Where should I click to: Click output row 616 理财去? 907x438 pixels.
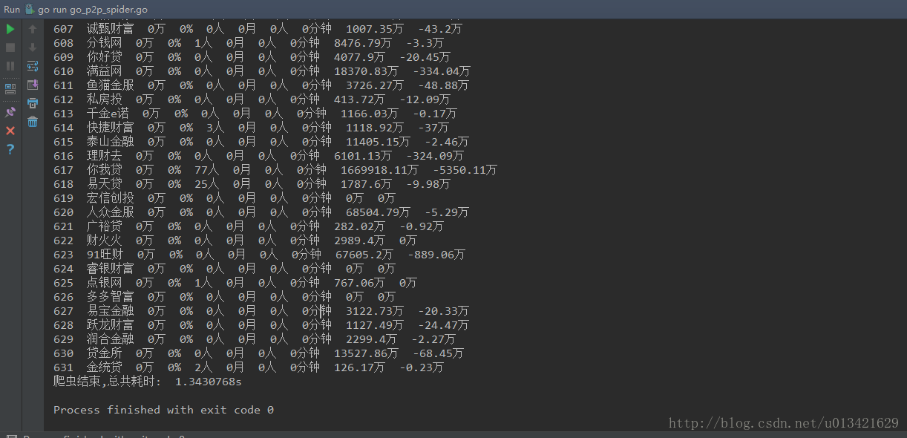pyautogui.click(x=258, y=156)
